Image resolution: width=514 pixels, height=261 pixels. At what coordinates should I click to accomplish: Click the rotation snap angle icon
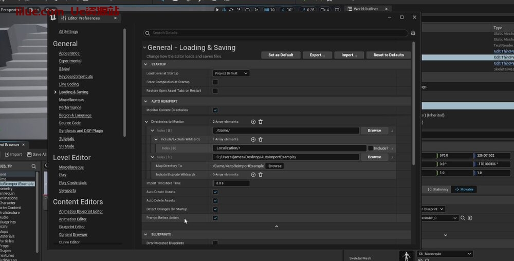point(282,10)
